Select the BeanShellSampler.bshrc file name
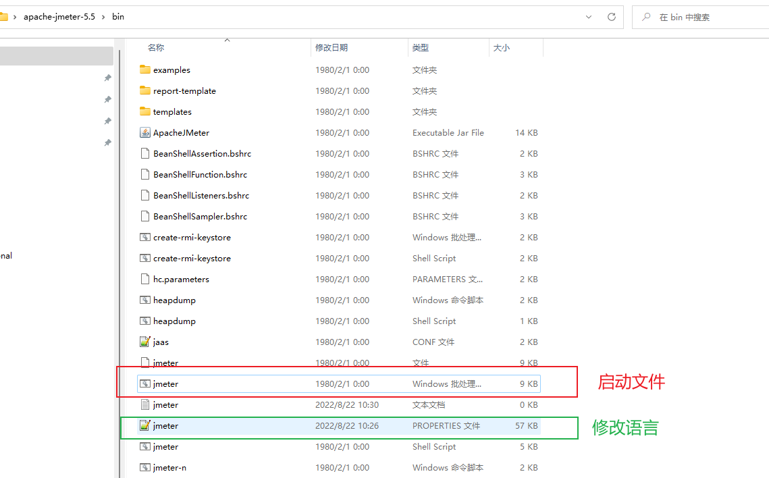 coord(200,217)
